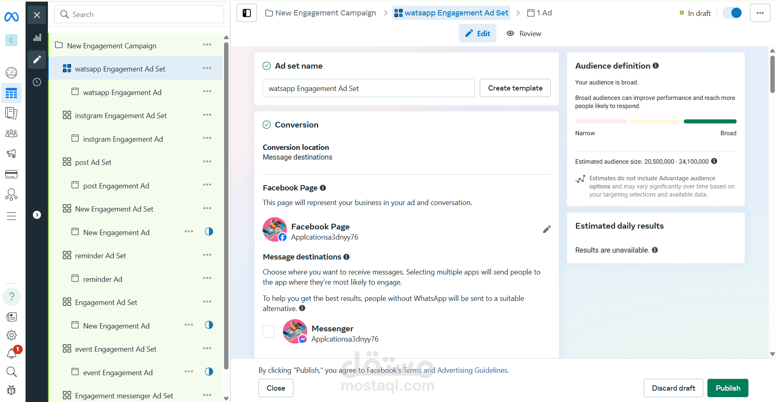Open Audiences people icon

[x=11, y=133]
